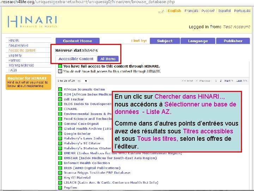This screenshot has width=254, height=191.
Task: Open About HINARI in sidebar
Action: tap(18, 46)
